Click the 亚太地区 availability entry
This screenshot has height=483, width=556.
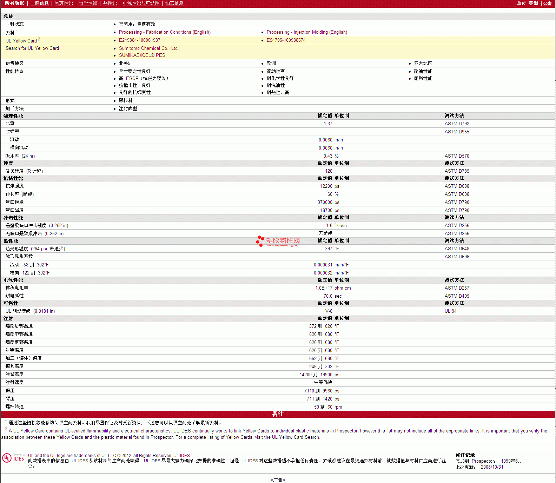(423, 63)
